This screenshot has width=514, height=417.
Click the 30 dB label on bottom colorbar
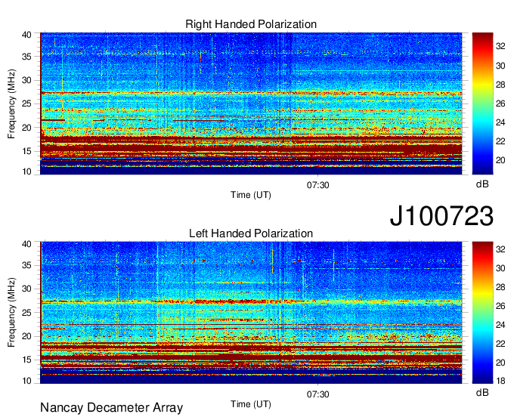coord(500,268)
